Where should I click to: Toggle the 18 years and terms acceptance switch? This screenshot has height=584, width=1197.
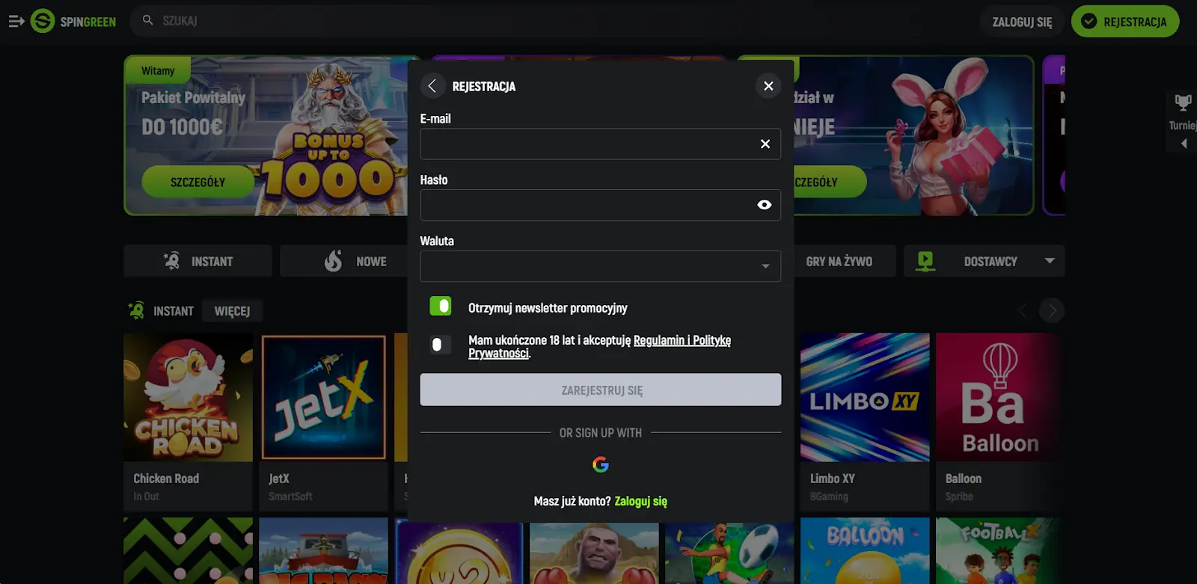pyautogui.click(x=441, y=345)
